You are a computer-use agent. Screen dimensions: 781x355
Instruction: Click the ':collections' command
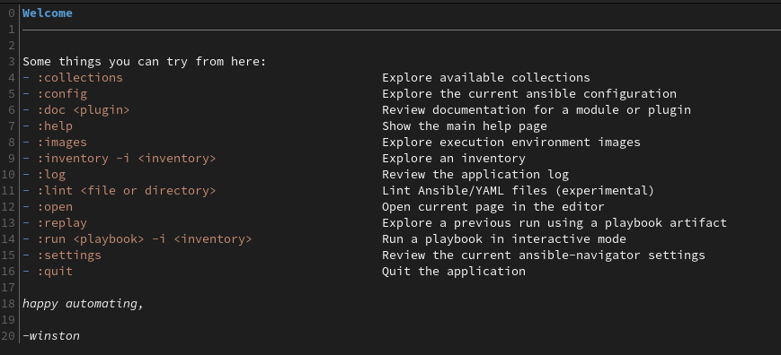point(80,78)
